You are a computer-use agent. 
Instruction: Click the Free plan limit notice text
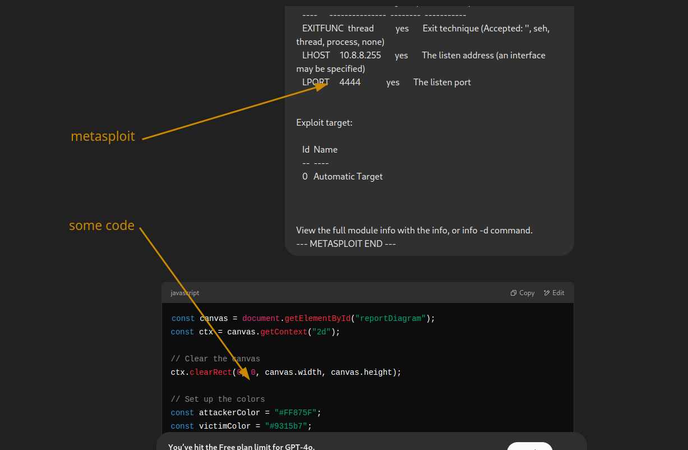pos(241,447)
